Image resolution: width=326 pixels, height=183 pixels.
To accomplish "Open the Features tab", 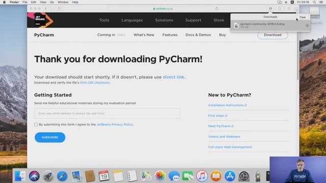I will click(170, 35).
